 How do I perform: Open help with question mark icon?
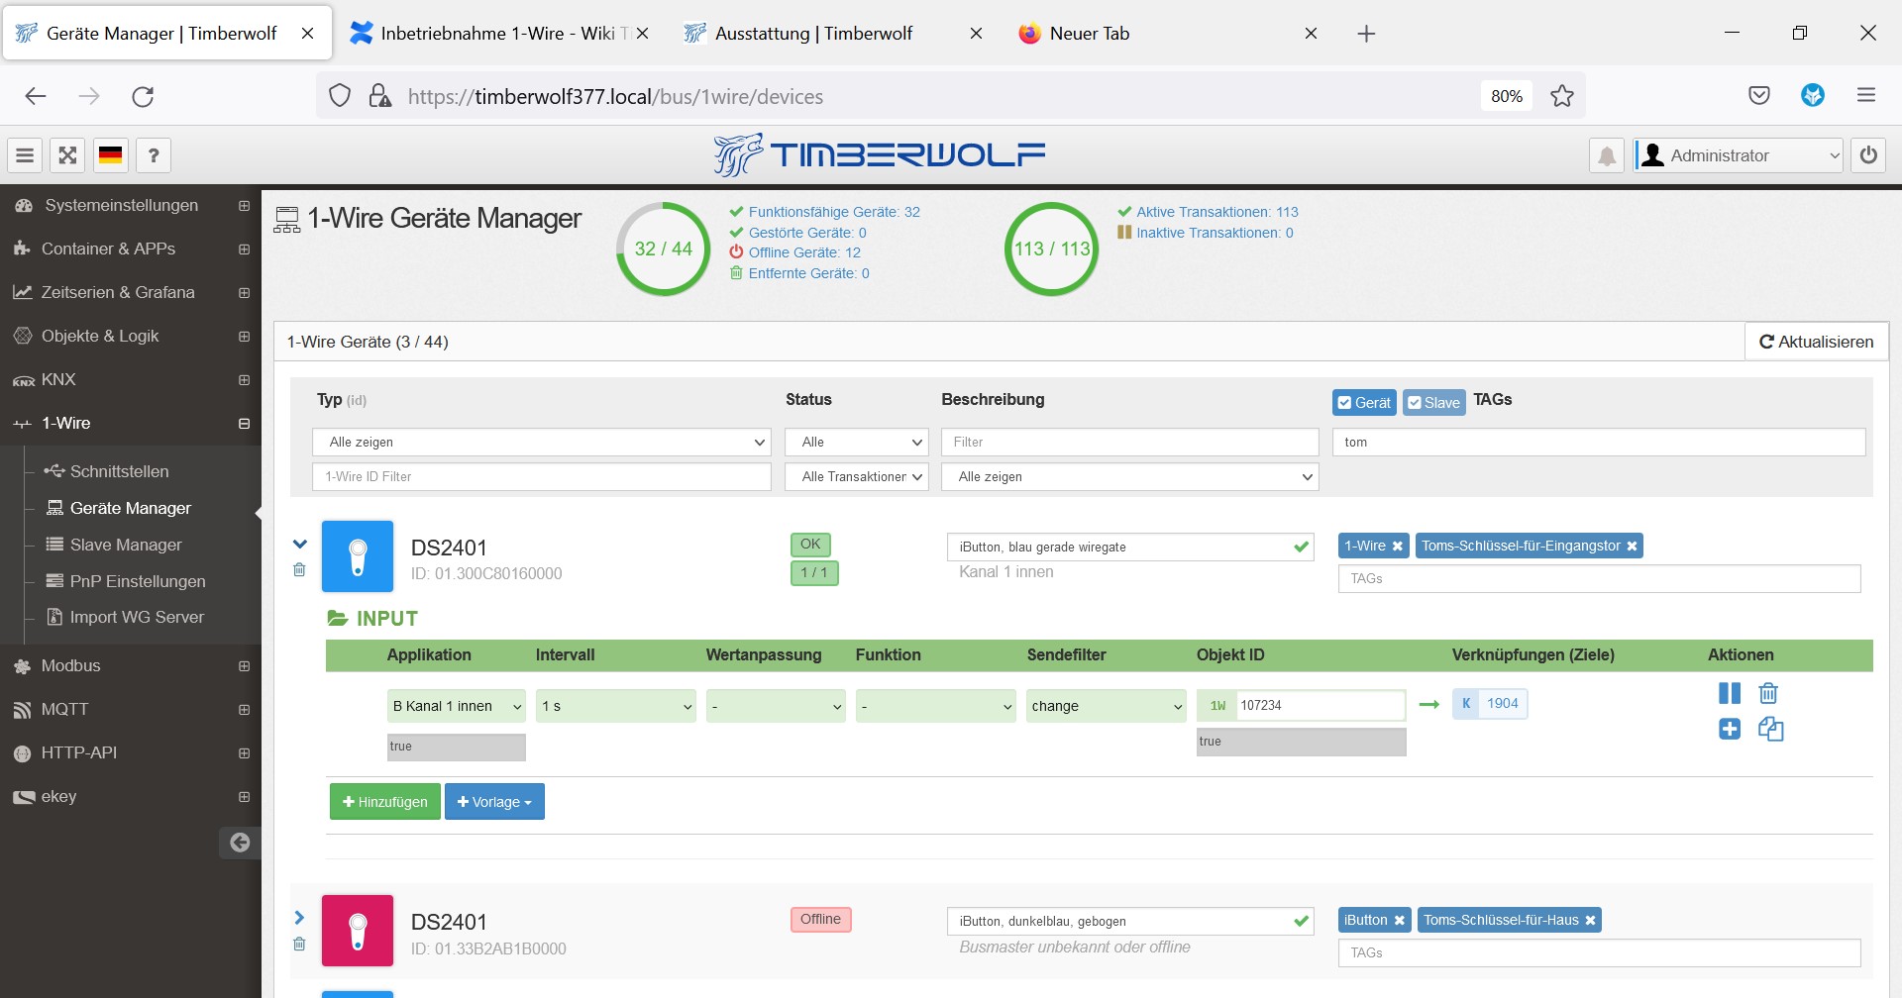(154, 155)
